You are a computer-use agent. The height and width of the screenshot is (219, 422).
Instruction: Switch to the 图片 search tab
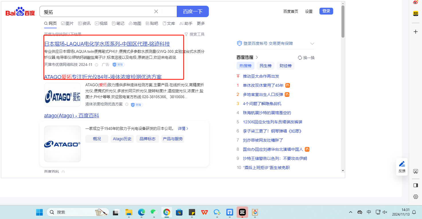pos(67,23)
